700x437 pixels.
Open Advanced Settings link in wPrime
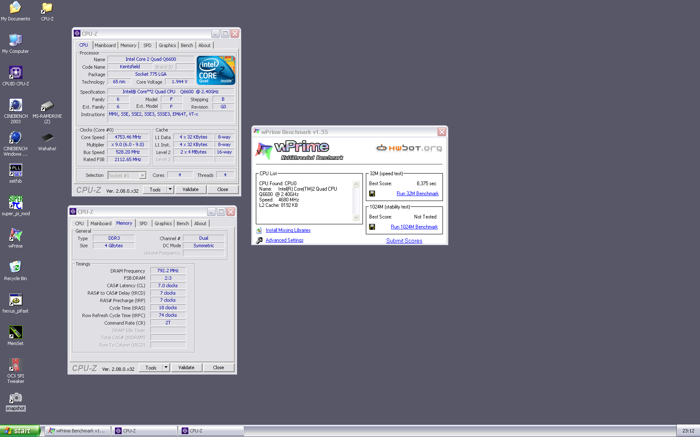pos(285,240)
